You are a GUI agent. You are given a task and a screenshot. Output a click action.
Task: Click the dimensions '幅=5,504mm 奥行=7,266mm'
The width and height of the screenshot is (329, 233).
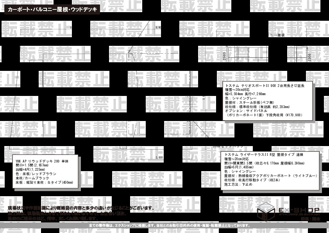coord(245,94)
